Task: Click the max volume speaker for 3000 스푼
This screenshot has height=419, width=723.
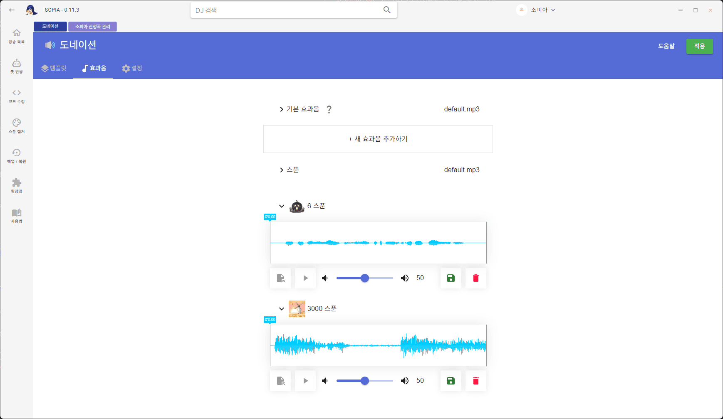Action: [404, 380]
